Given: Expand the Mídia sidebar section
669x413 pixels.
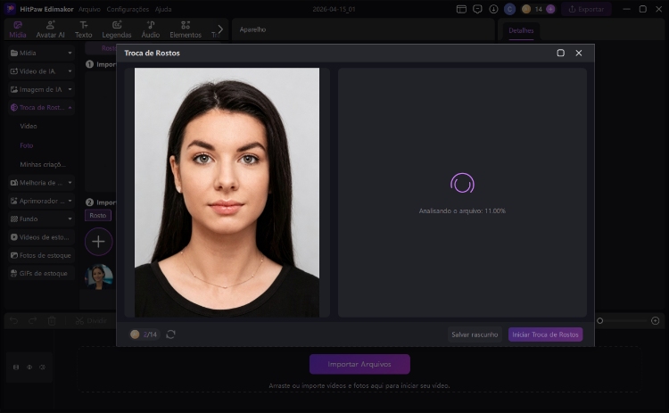Looking at the screenshot, I should (41, 53).
